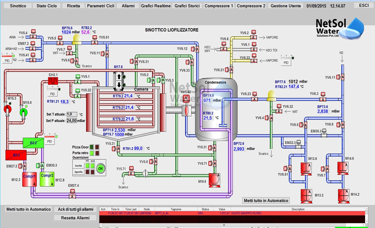Click the M16.6 pump symbol
Image resolution: width=375 pixels, height=228 pixels.
[x=214, y=179]
